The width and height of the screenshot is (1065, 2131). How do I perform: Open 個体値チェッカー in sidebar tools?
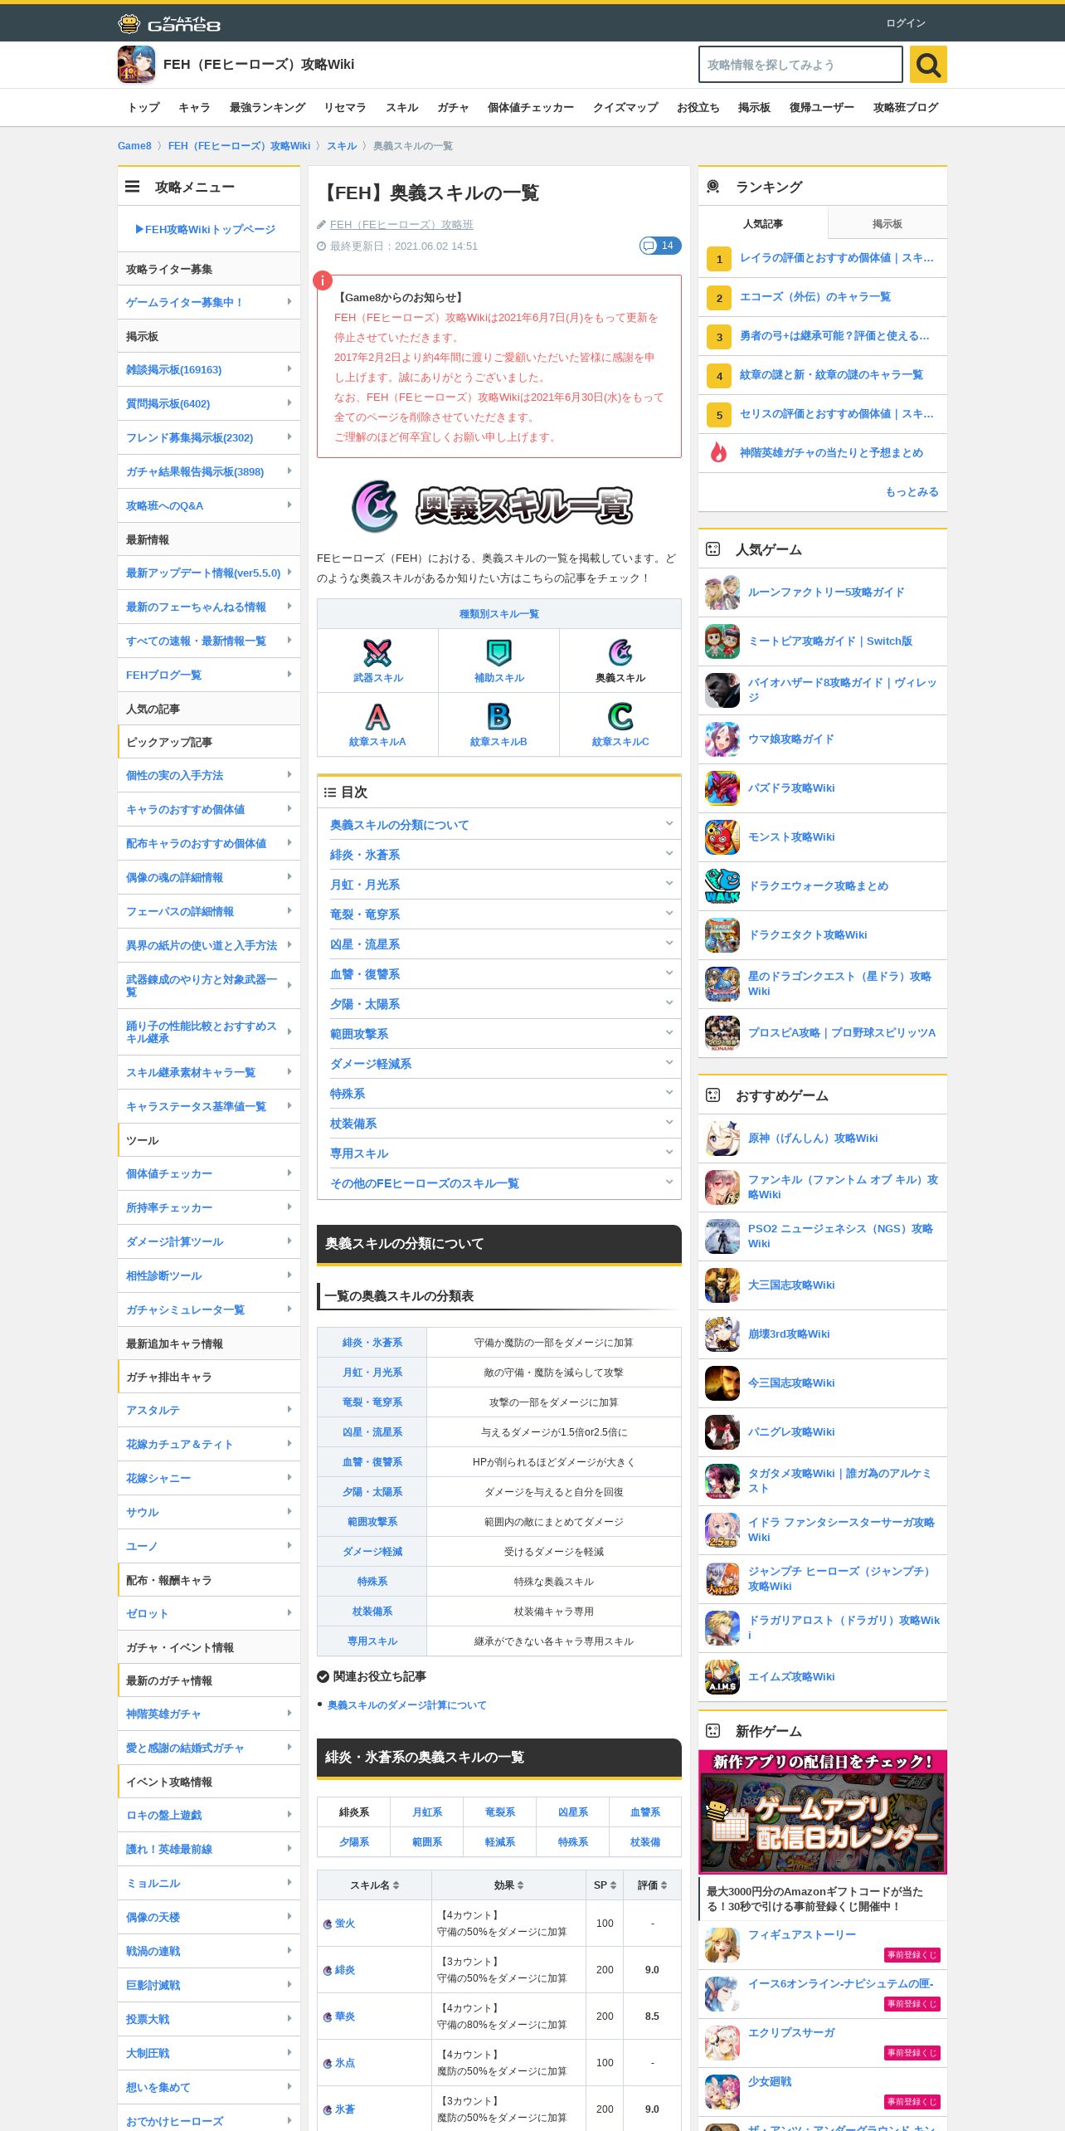coord(209,1173)
